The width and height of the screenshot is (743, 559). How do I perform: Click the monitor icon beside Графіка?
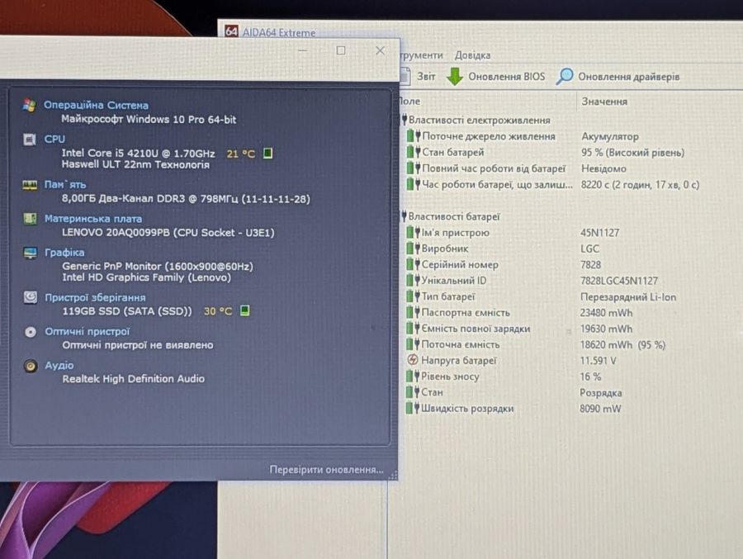tap(30, 253)
